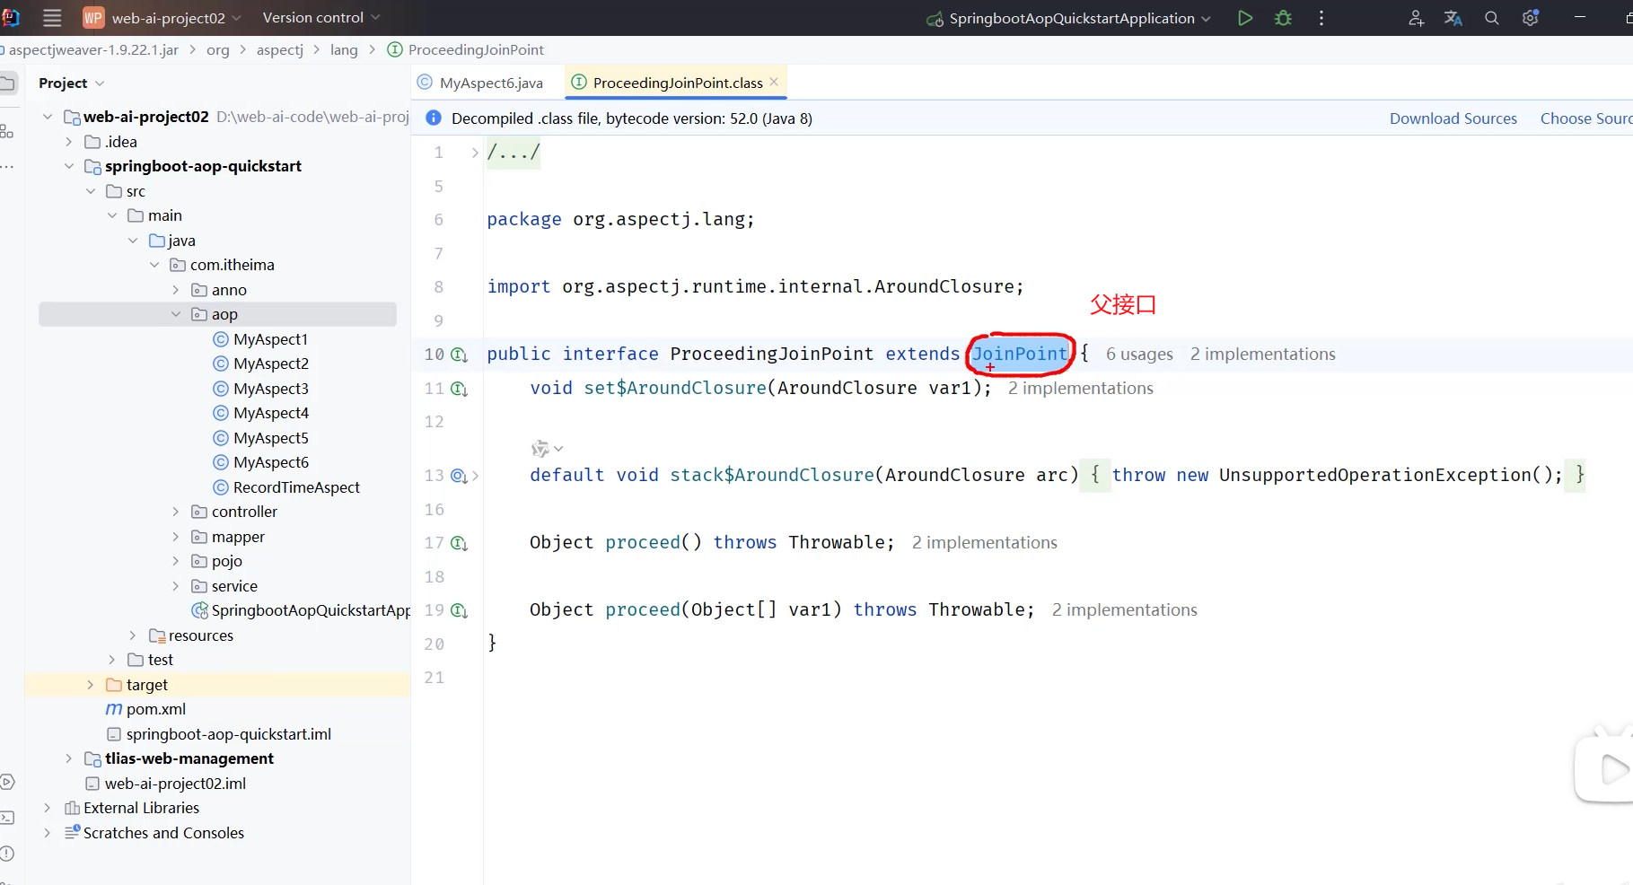The height and width of the screenshot is (885, 1633).
Task: Select the web-ai-project02.iml file
Action: tap(165, 784)
